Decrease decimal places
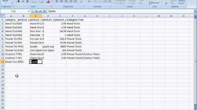197x110 pixels. click(x=110, y=1)
